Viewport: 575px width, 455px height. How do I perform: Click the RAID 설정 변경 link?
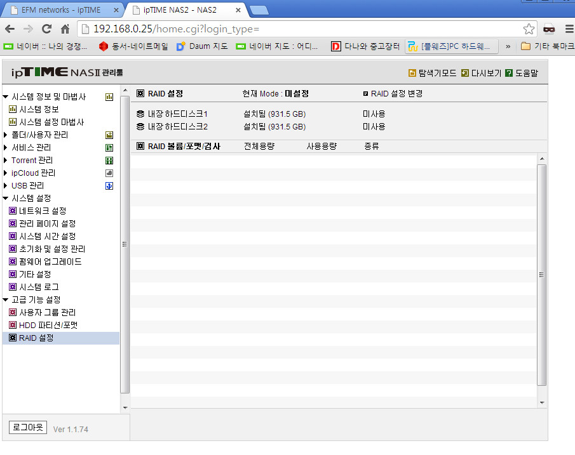click(396, 94)
